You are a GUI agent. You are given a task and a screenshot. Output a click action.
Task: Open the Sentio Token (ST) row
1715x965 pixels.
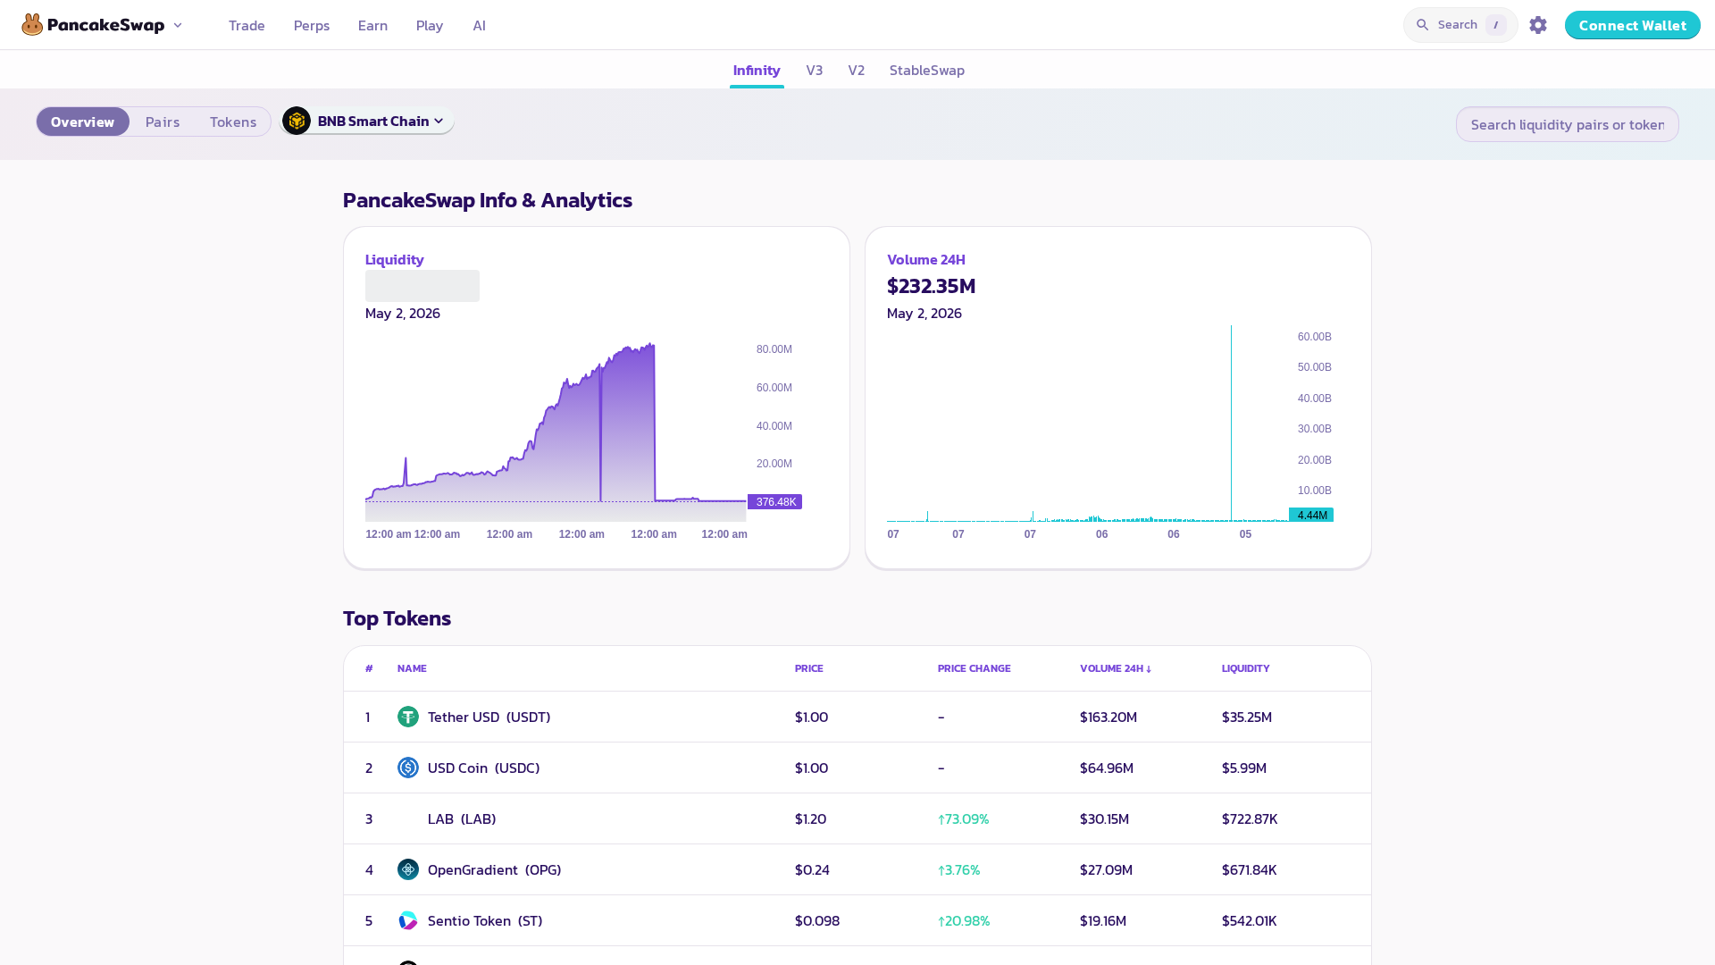click(857, 920)
